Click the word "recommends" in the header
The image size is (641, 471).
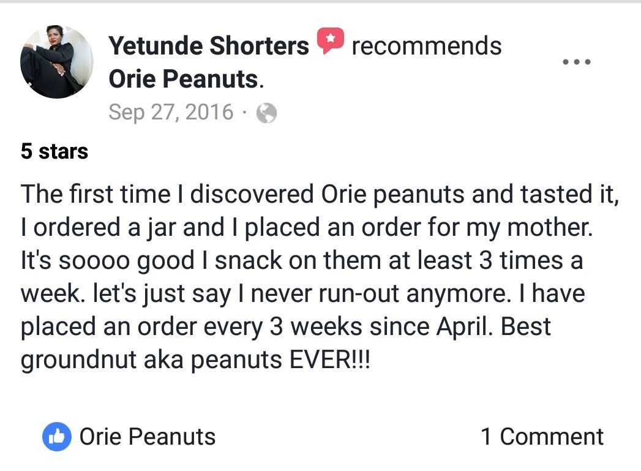pyautogui.click(x=426, y=45)
